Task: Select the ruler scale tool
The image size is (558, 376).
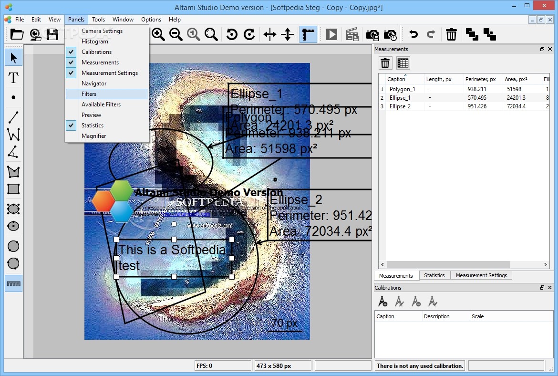Action: tap(13, 284)
